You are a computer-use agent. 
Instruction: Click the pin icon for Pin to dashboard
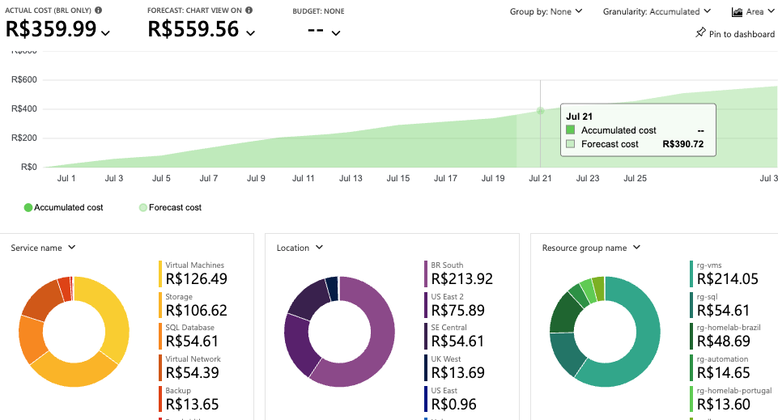[700, 32]
